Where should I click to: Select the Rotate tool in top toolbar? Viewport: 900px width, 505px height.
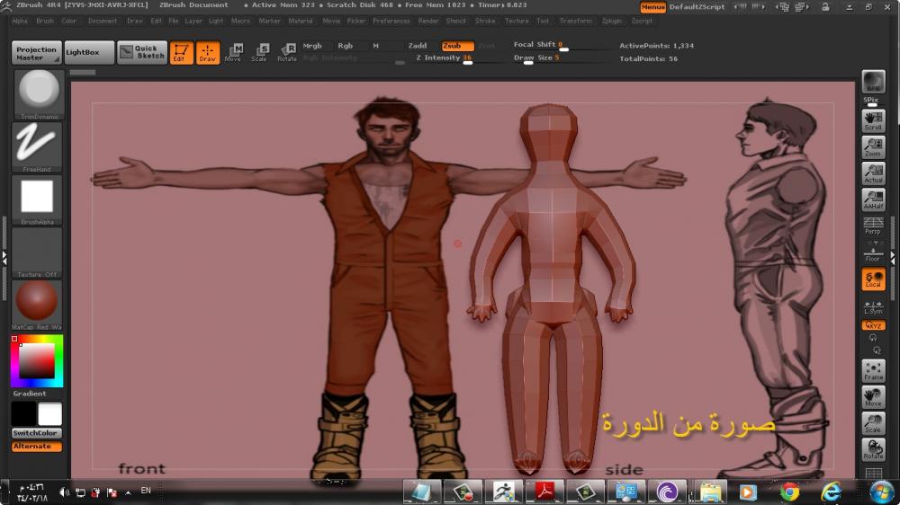[x=286, y=52]
